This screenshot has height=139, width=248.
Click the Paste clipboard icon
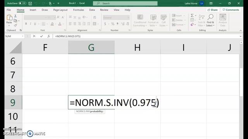9,17
